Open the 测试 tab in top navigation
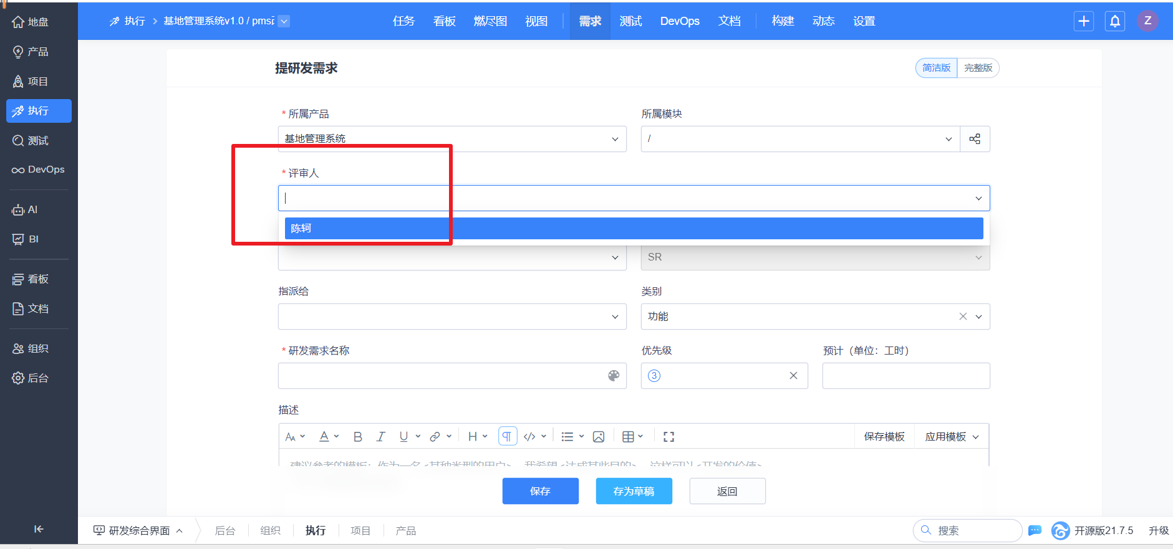 (630, 21)
